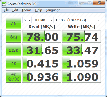Image resolution: width=107 pixels, height=97 pixels.
Task: Start the Seq sequential test
Action: pos(14,36)
